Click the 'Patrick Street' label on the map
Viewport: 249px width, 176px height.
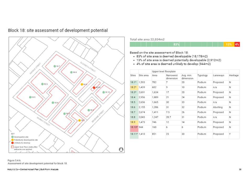pyautogui.click(x=35, y=68)
